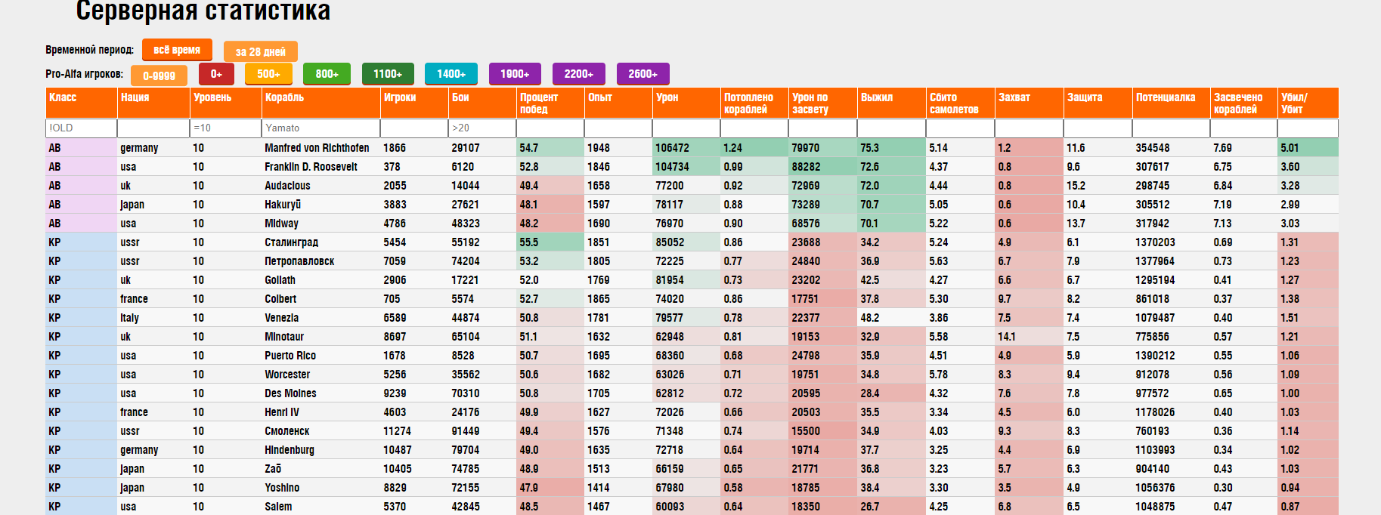The width and height of the screenshot is (1381, 515).
Task: Select the 'всё время' time period button
Action: click(x=176, y=50)
